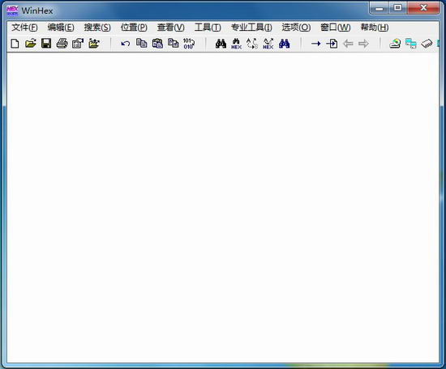Image resolution: width=446 pixels, height=369 pixels.
Task: Click the Replace Hex Values icon
Action: pos(268,44)
